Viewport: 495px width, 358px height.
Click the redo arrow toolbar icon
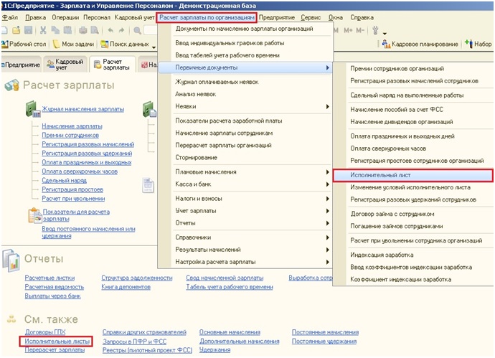coord(121,30)
